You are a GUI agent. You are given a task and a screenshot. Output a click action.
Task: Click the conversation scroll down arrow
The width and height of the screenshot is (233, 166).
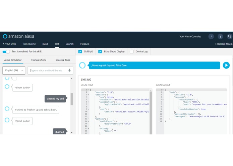point(72,132)
